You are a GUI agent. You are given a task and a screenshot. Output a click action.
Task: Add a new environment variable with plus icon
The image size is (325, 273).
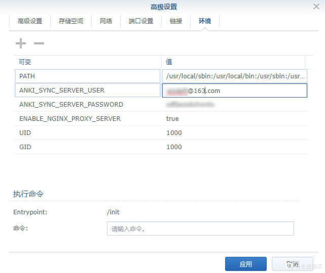click(21, 43)
